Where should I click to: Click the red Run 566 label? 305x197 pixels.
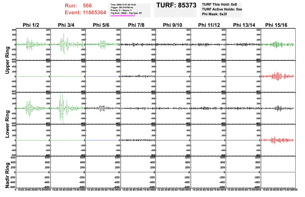pyautogui.click(x=78, y=6)
